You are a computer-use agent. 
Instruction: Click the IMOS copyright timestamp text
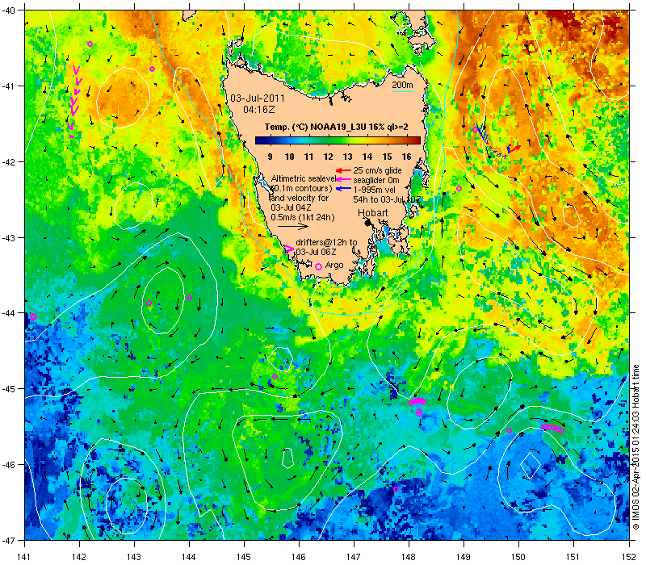pyautogui.click(x=636, y=448)
